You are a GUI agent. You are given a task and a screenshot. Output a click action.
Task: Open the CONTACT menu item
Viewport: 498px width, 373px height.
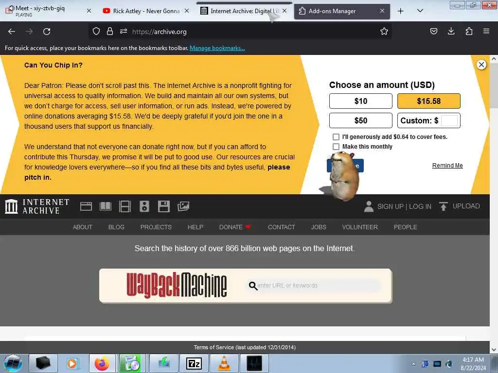click(282, 227)
